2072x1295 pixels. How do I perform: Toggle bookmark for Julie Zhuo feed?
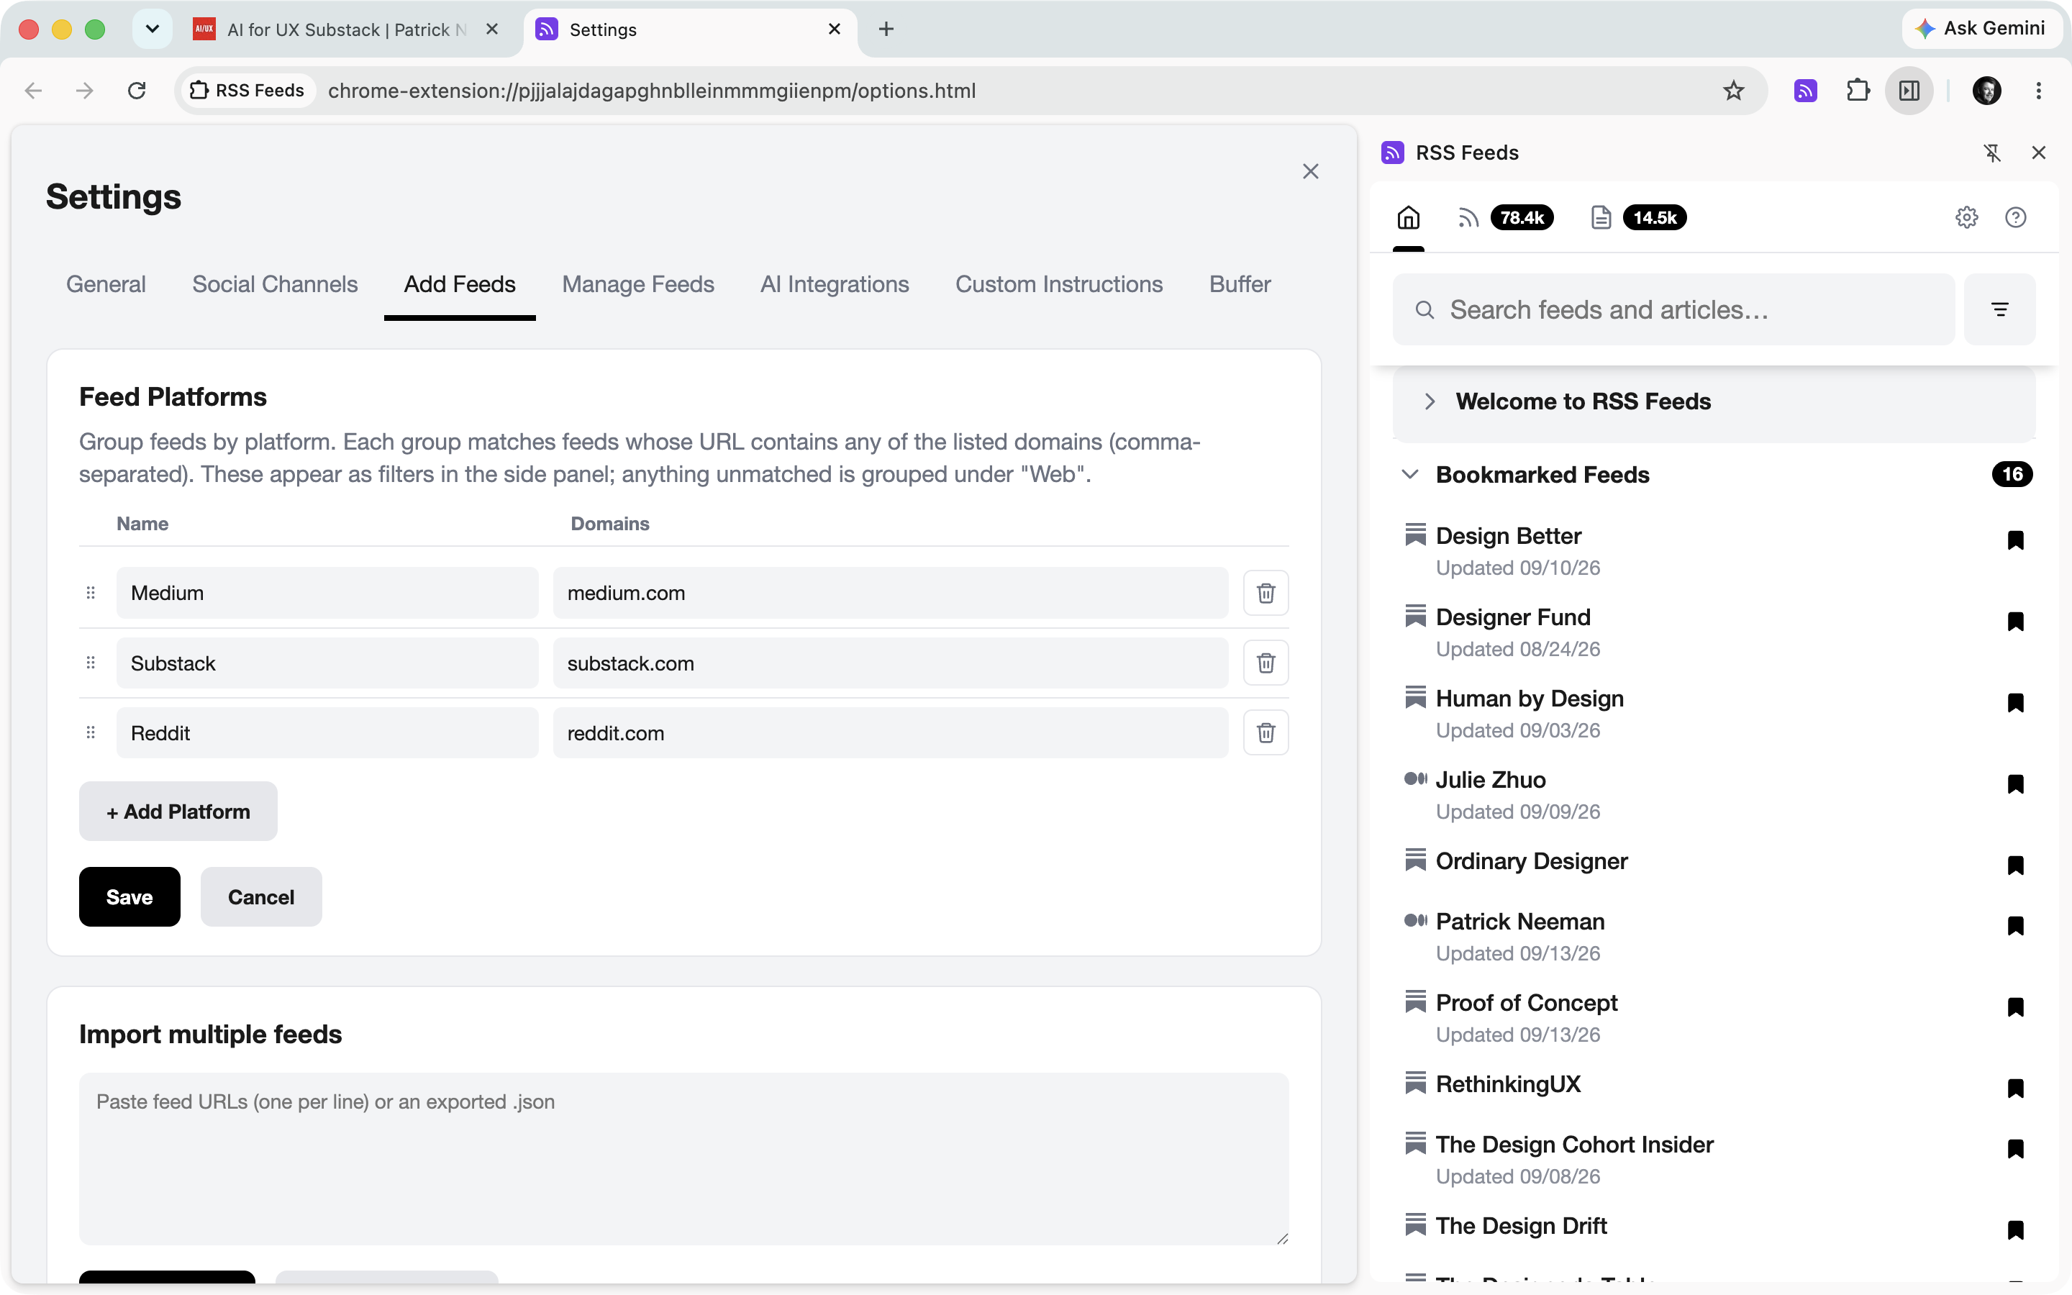click(2015, 783)
